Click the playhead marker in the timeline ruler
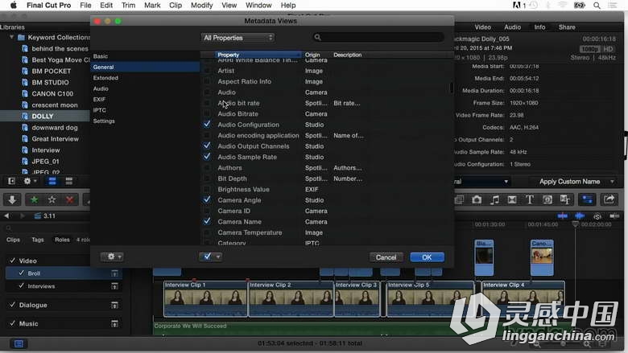This screenshot has width=628, height=353. pos(575,224)
